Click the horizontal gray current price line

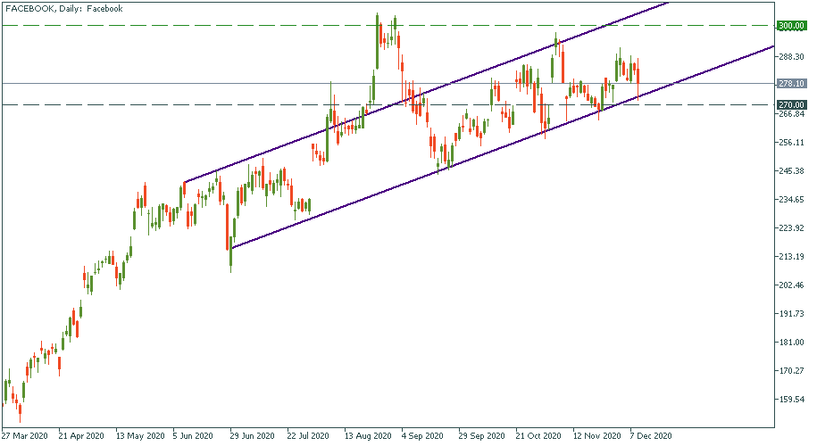coord(268,84)
